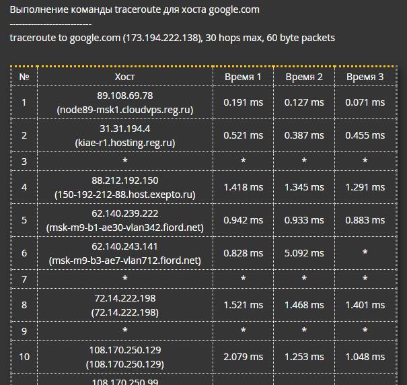Click the 'traceroute to google.com' output line

[172, 38]
